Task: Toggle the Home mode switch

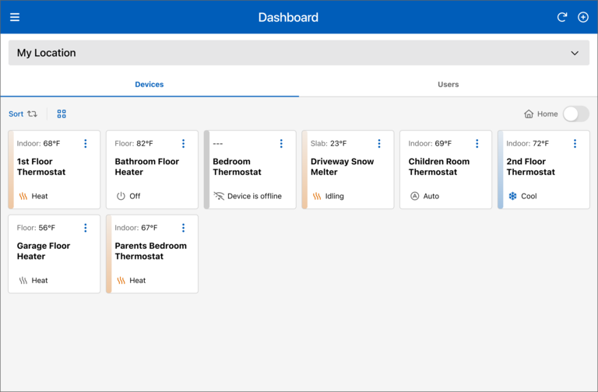Action: pyautogui.click(x=575, y=114)
